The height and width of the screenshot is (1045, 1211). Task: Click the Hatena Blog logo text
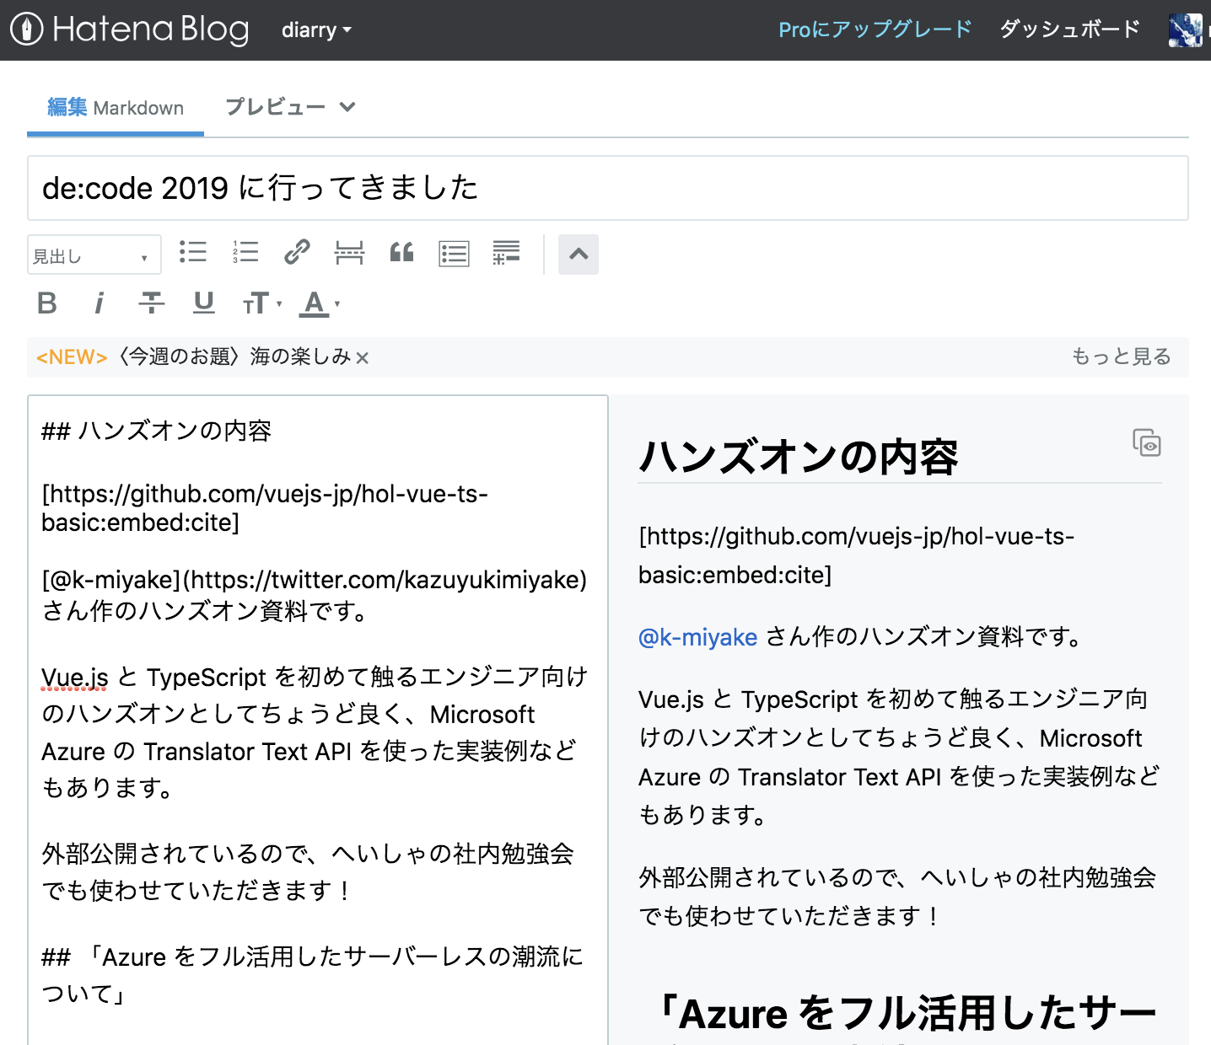151,29
